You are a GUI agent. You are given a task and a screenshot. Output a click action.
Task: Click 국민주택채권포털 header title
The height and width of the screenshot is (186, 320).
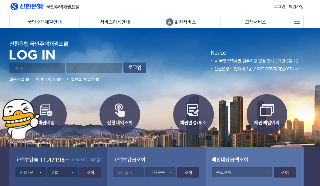click(63, 7)
